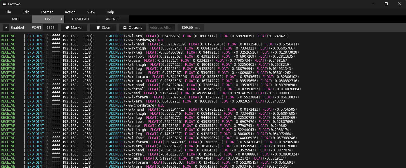
Task: Click the log value FLOAT(0.8243421)
Action: (x=273, y=36)
